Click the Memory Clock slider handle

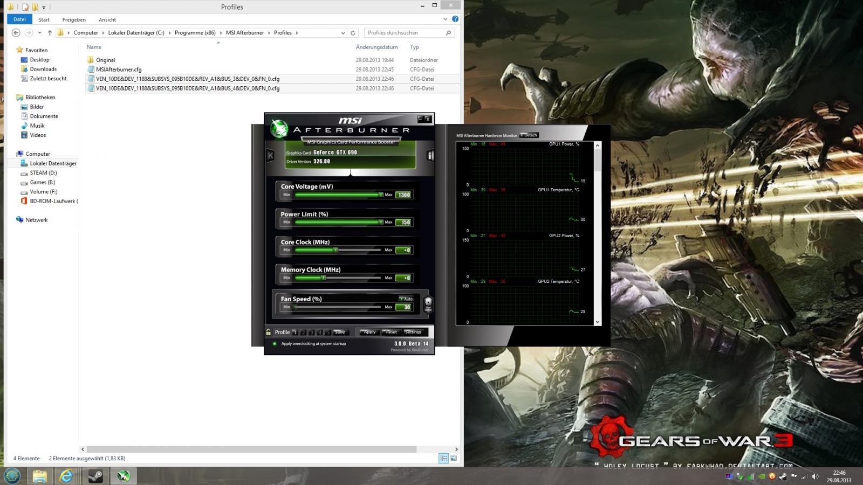coord(324,278)
